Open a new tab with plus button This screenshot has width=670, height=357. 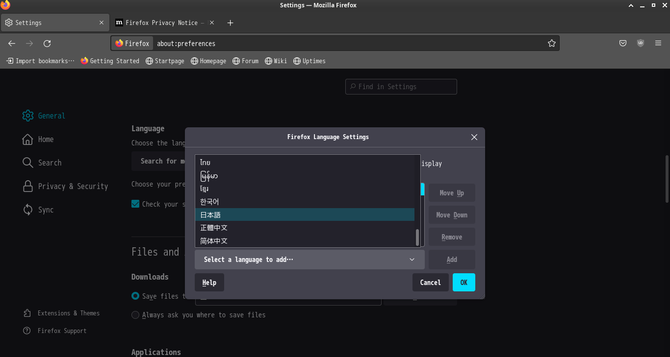point(231,23)
